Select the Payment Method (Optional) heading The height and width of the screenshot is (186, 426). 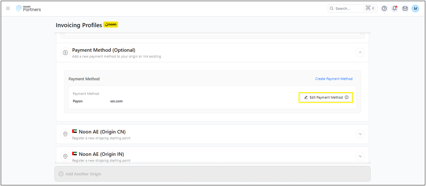[x=103, y=50]
